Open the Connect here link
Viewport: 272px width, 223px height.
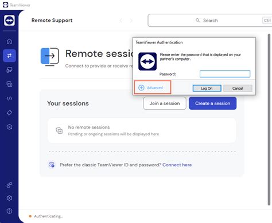click(177, 165)
